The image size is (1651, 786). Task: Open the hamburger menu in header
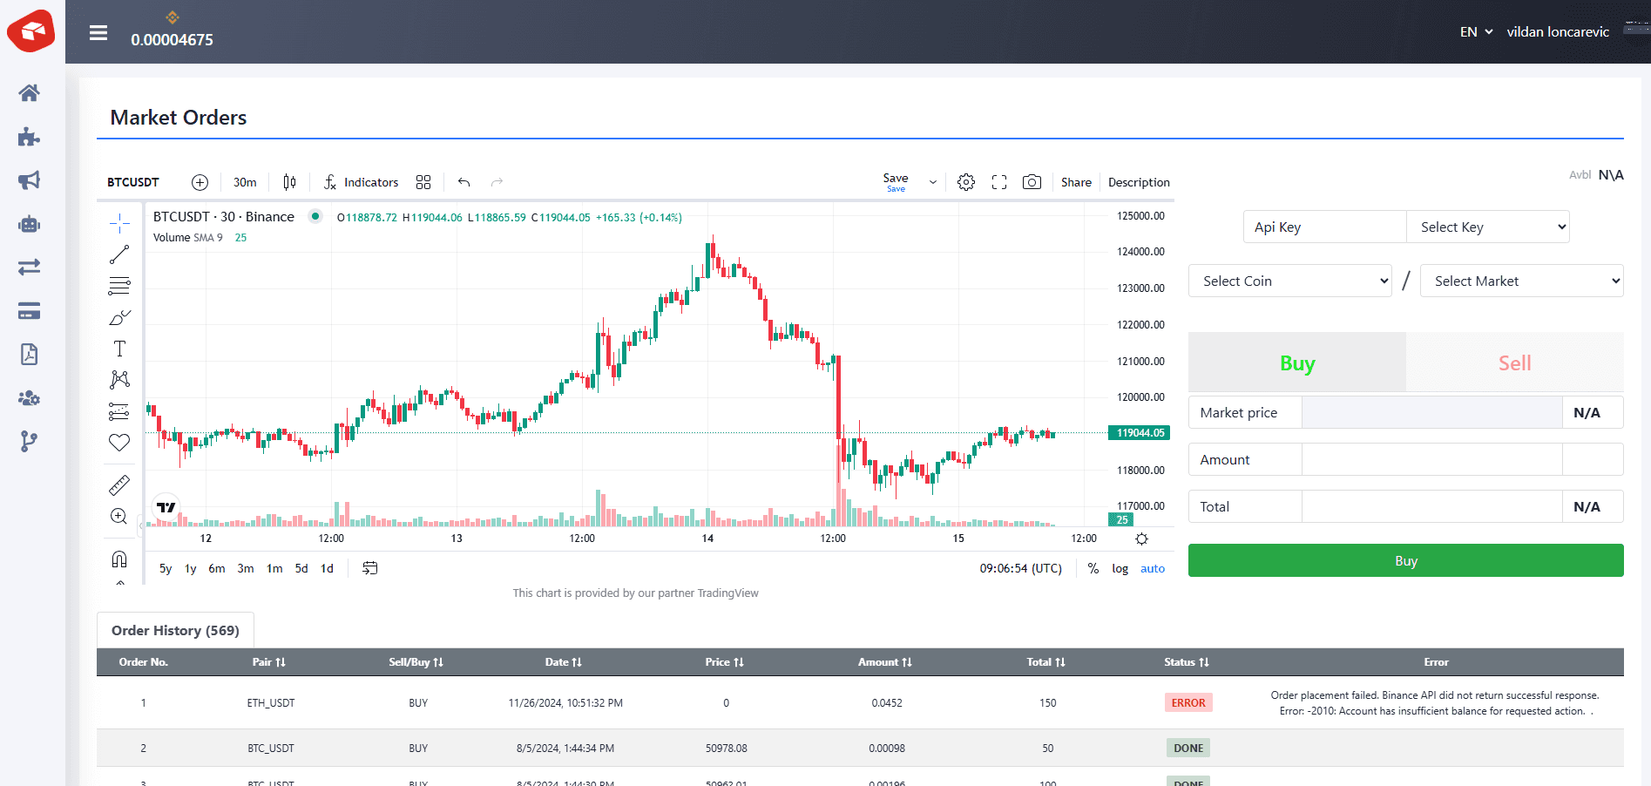click(x=98, y=32)
